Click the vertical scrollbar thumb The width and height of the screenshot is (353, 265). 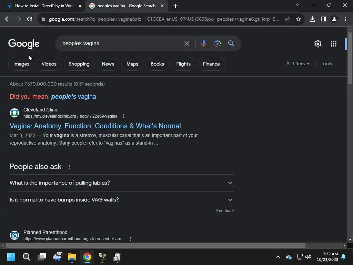coord(350,58)
